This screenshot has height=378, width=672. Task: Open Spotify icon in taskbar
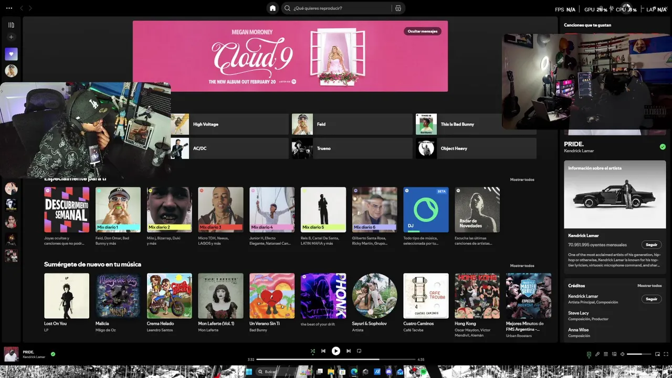pos(423,372)
